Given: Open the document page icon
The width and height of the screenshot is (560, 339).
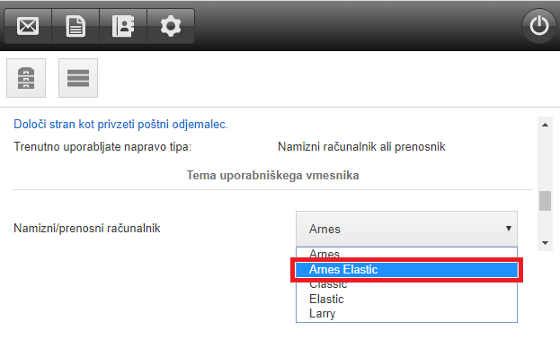Looking at the screenshot, I should (76, 26).
